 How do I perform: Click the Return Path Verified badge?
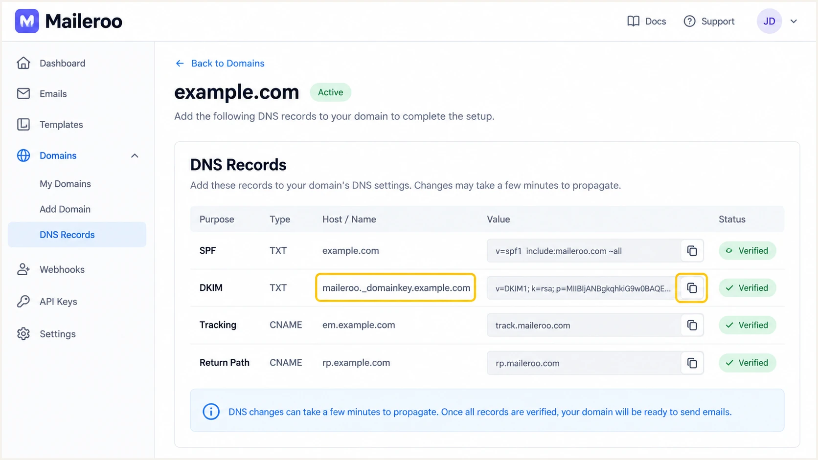747,363
